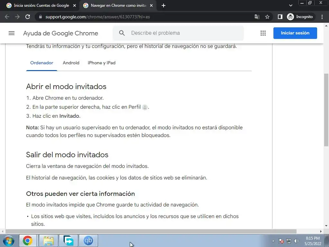Open a new tab with plus button
The height and width of the screenshot is (247, 329).
[164, 6]
